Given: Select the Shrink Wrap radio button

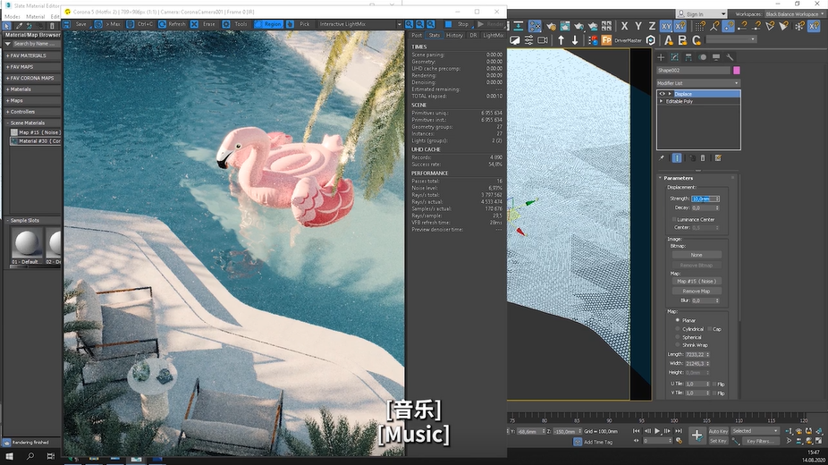Looking at the screenshot, I should point(678,345).
